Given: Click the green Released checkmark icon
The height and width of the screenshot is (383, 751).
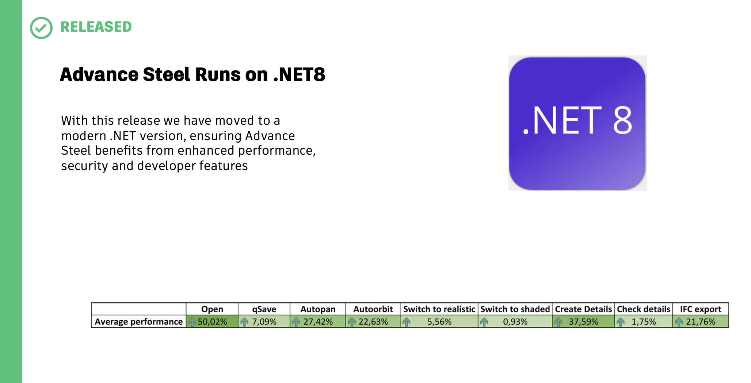Looking at the screenshot, I should (41, 28).
